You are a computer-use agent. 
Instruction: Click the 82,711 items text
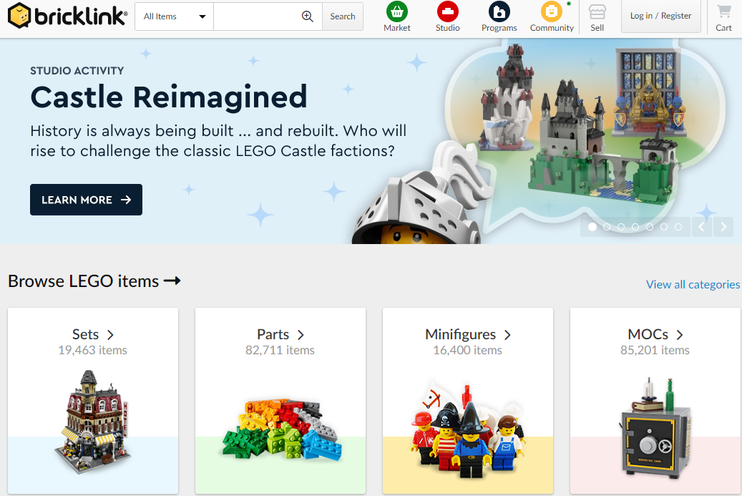[280, 350]
